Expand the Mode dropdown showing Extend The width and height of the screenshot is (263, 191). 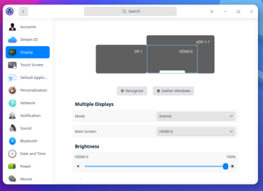196,116
